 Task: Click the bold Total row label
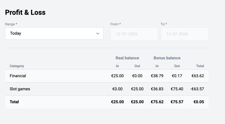click(14, 102)
